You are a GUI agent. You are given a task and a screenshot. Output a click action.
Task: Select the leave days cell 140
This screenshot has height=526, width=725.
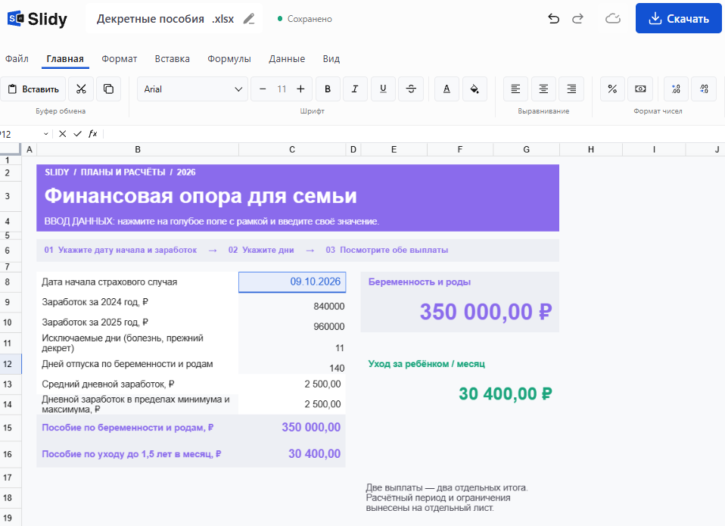click(x=292, y=364)
